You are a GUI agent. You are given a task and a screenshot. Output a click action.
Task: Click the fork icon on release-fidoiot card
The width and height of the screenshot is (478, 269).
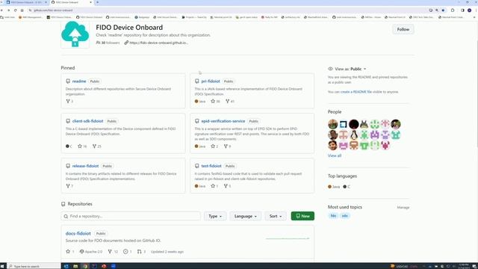click(x=68, y=186)
